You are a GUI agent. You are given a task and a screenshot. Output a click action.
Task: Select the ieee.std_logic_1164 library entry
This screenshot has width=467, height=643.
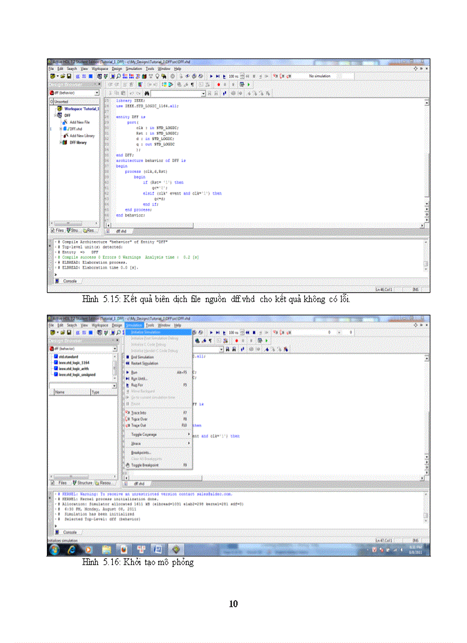coord(73,362)
